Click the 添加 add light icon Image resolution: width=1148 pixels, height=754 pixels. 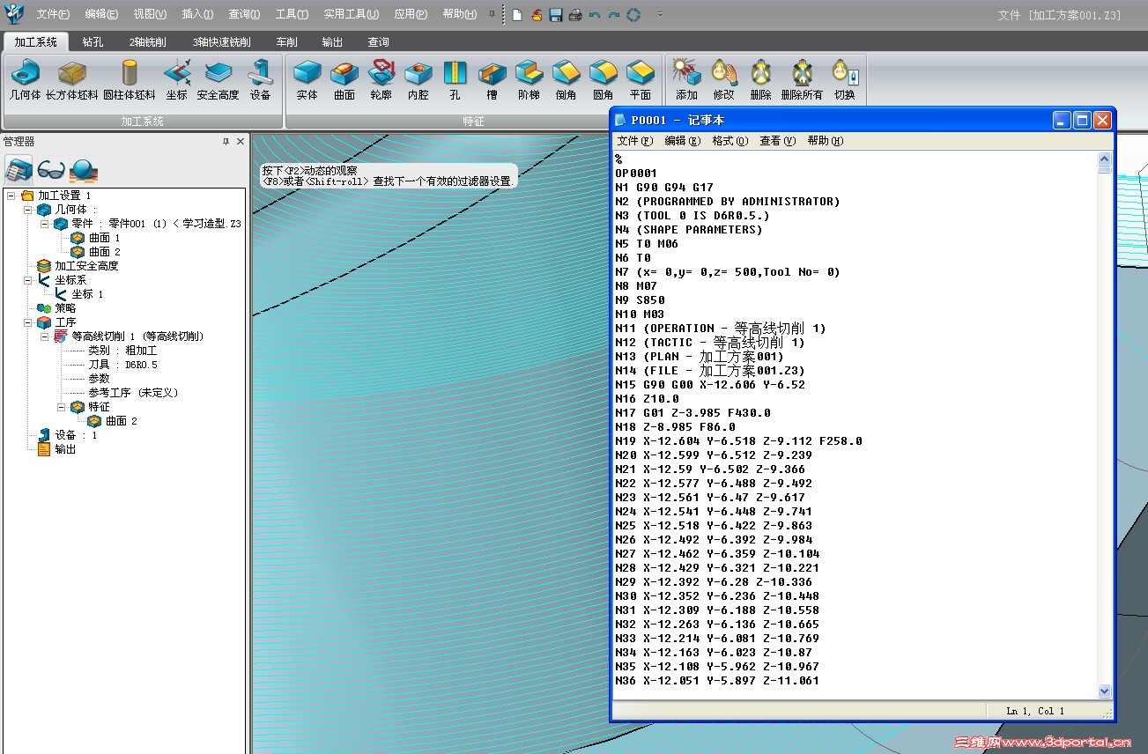click(686, 80)
